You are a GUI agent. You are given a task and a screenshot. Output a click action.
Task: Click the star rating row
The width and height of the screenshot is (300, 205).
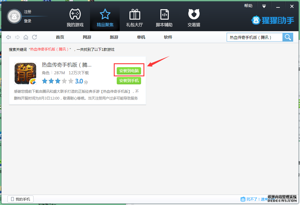pos(58,81)
